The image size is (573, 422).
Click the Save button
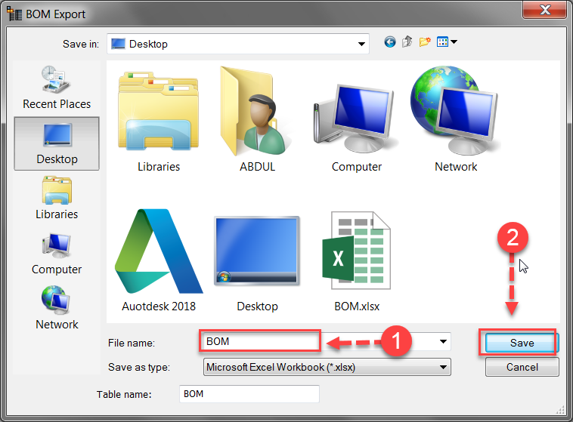point(522,343)
